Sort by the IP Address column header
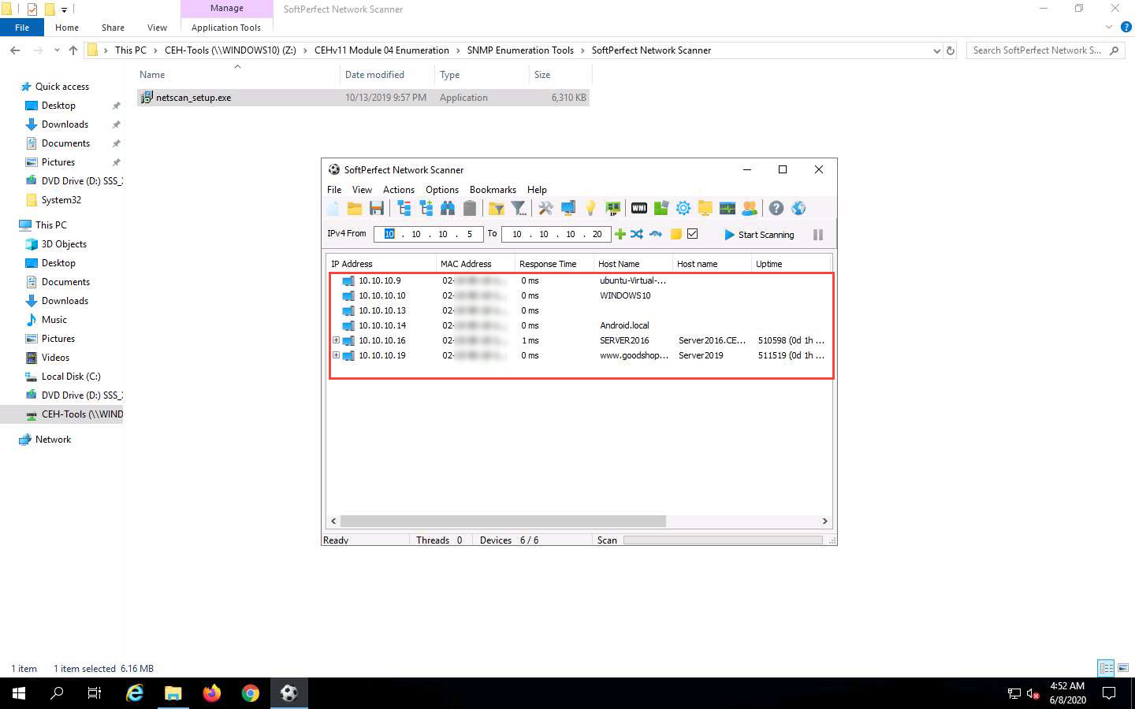 381,264
